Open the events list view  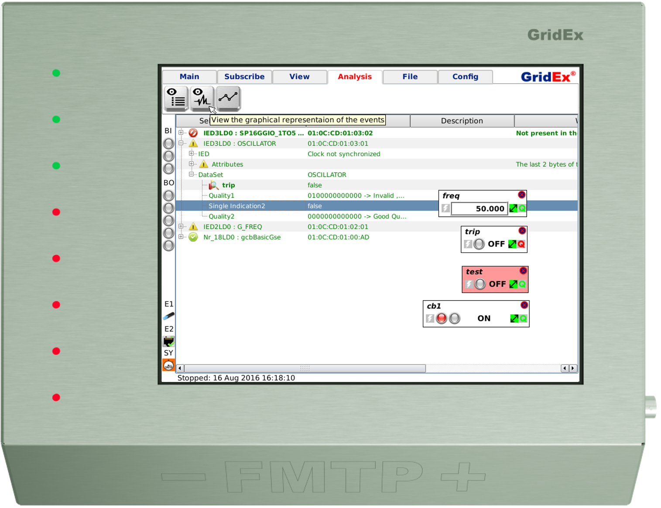point(176,98)
